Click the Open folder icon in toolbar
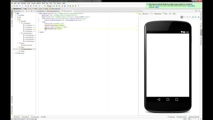Viewport: 213px width, 120px height. click(x=12, y=6)
